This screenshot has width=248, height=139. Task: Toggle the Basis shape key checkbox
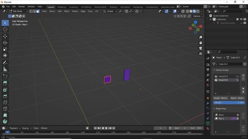238,115
